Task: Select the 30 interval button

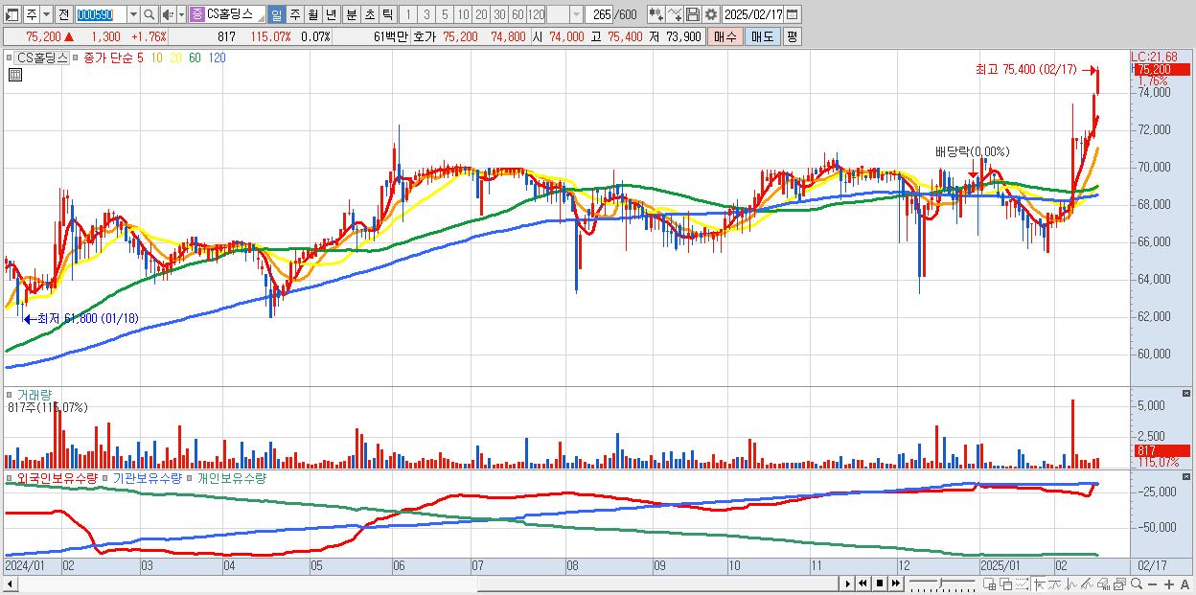Action: tap(499, 15)
